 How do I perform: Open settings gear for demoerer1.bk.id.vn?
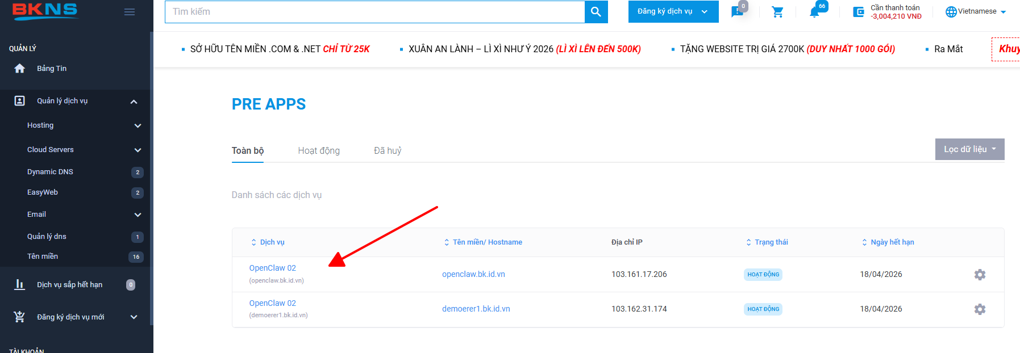[x=979, y=309]
